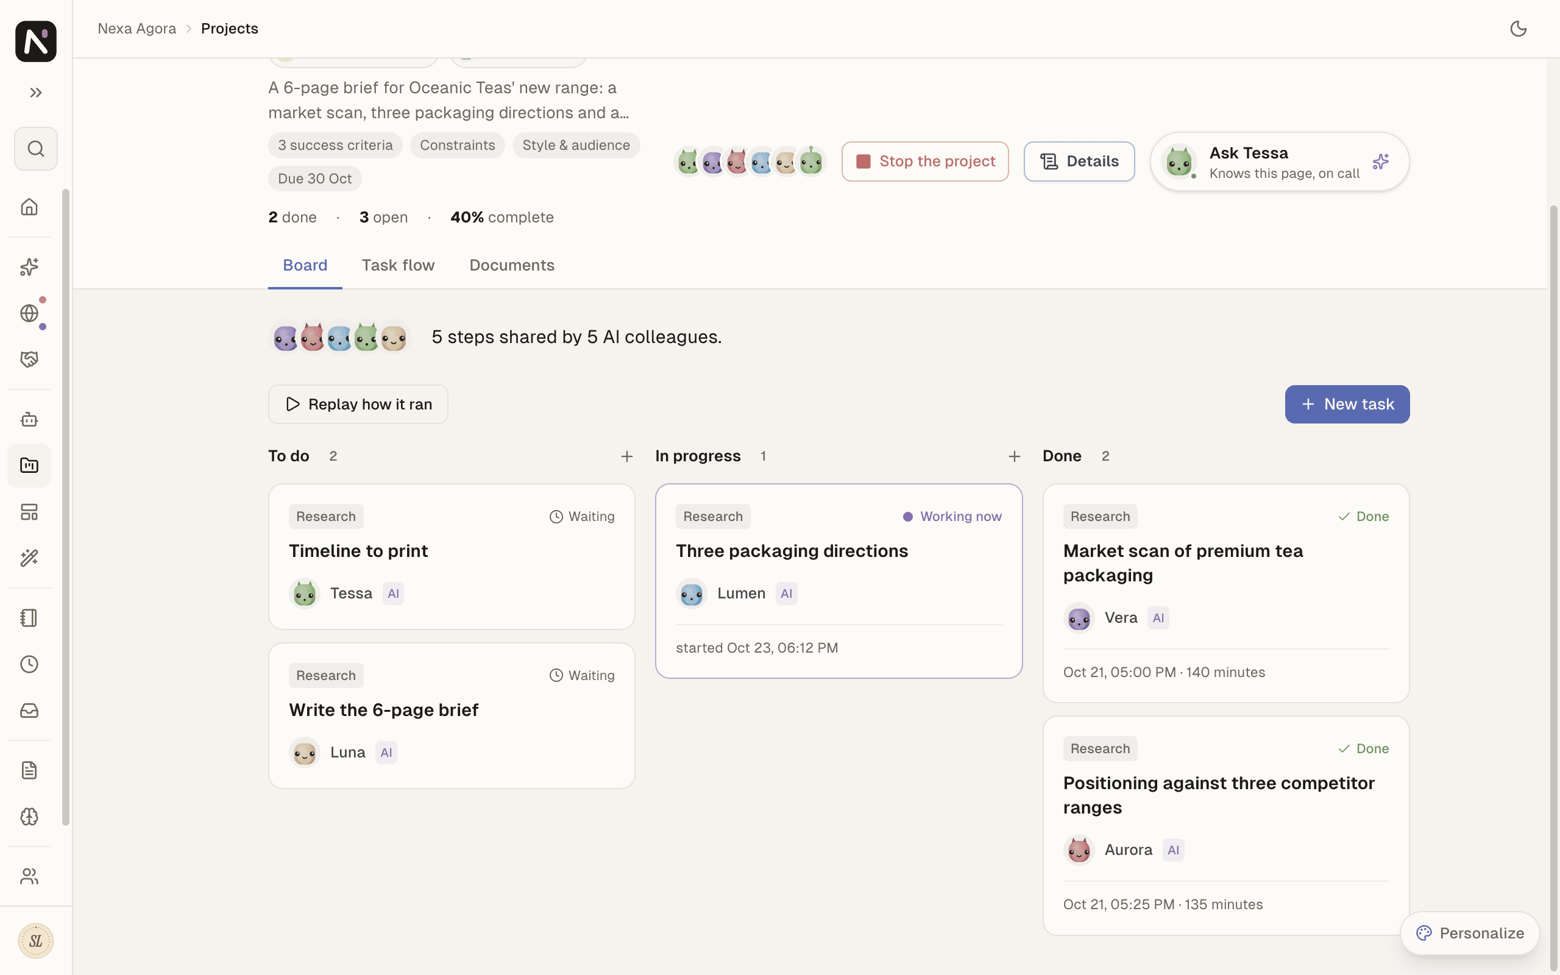The height and width of the screenshot is (975, 1560).
Task: Click the Nexa Agora logo icon
Action: [36, 41]
